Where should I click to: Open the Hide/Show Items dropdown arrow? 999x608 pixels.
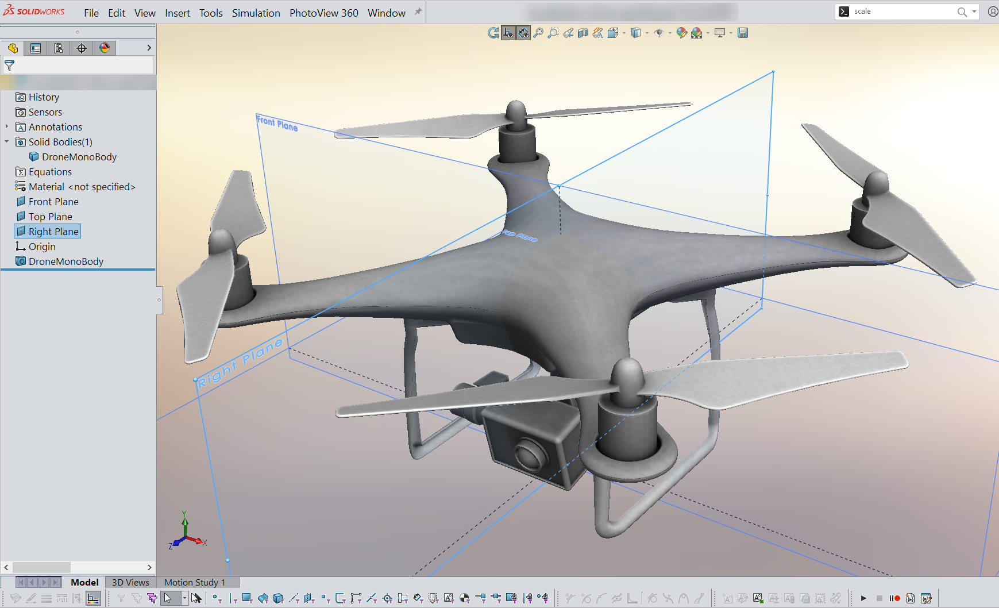(x=670, y=33)
